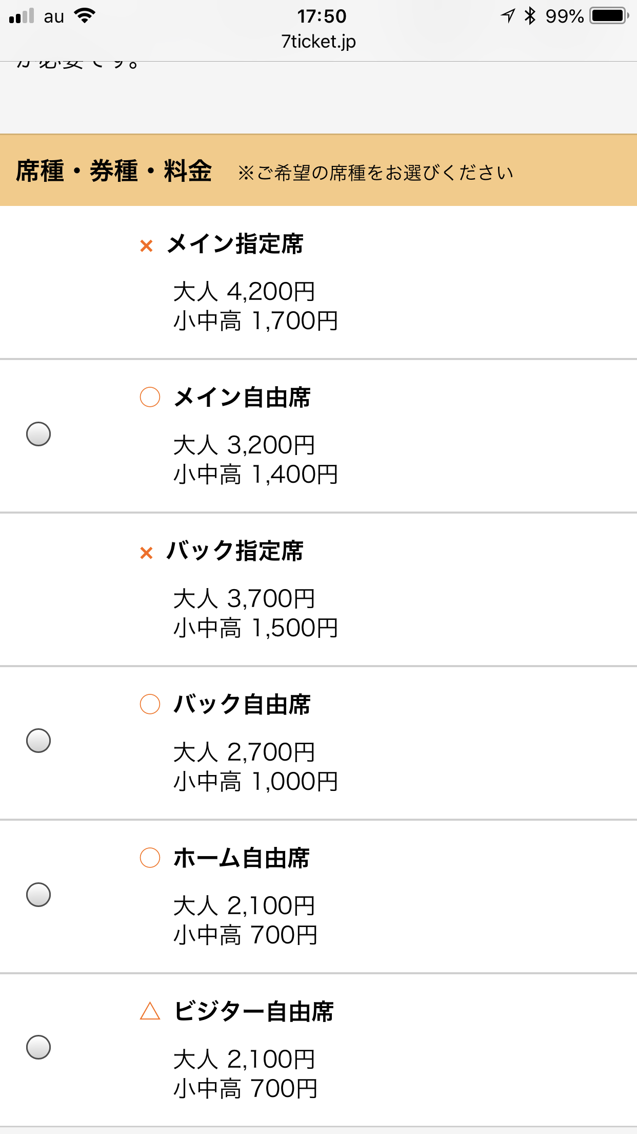Tap the orange circle availability icon for バック自由席
This screenshot has height=1134, width=637.
(150, 704)
